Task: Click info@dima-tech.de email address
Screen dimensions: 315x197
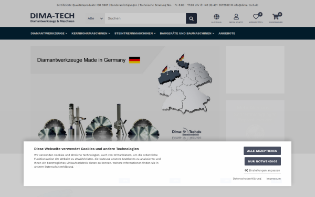Action: (246, 5)
